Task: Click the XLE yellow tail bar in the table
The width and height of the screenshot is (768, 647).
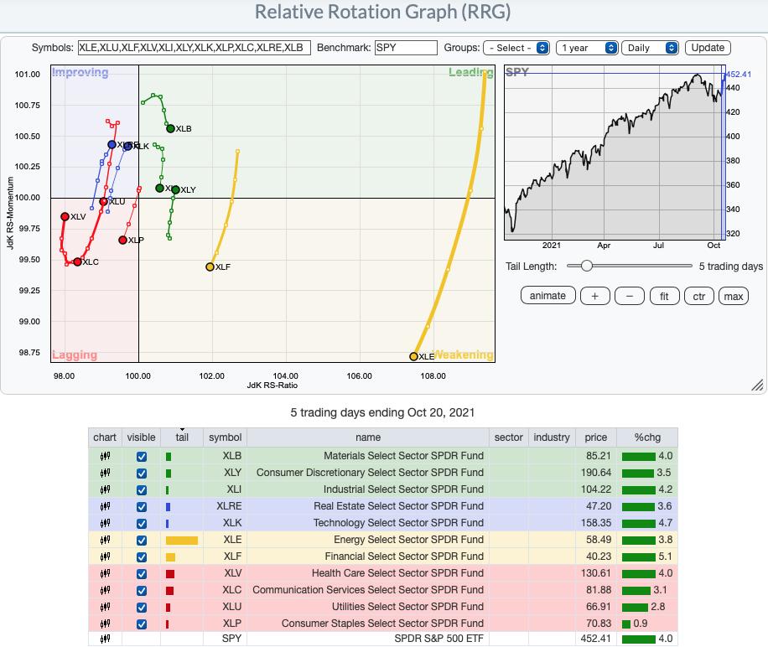Action: [x=182, y=541]
